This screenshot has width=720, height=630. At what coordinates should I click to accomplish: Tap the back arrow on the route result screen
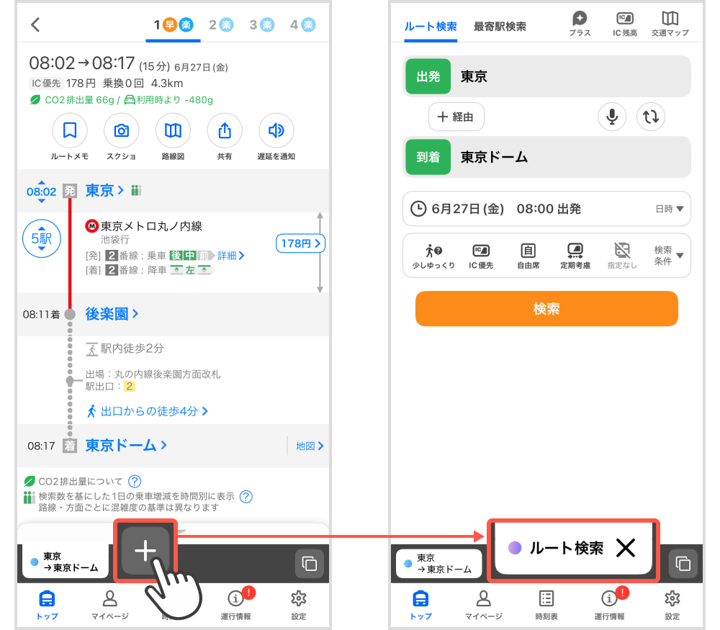coord(35,24)
